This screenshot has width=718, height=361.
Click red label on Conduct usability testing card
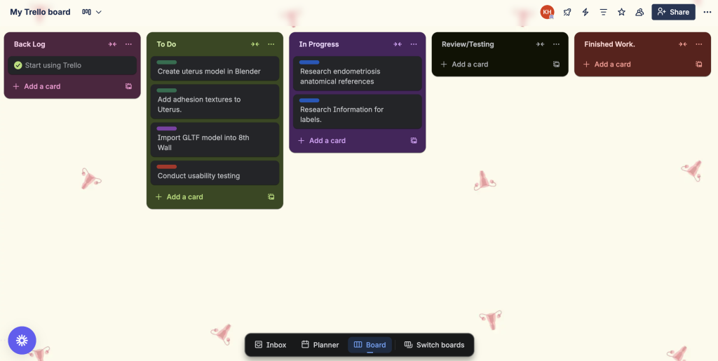coord(167,167)
